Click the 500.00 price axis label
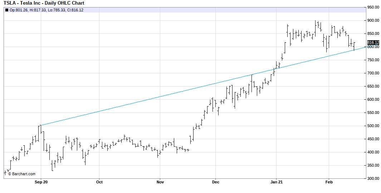The width and height of the screenshot is (381, 193). pos(373,126)
